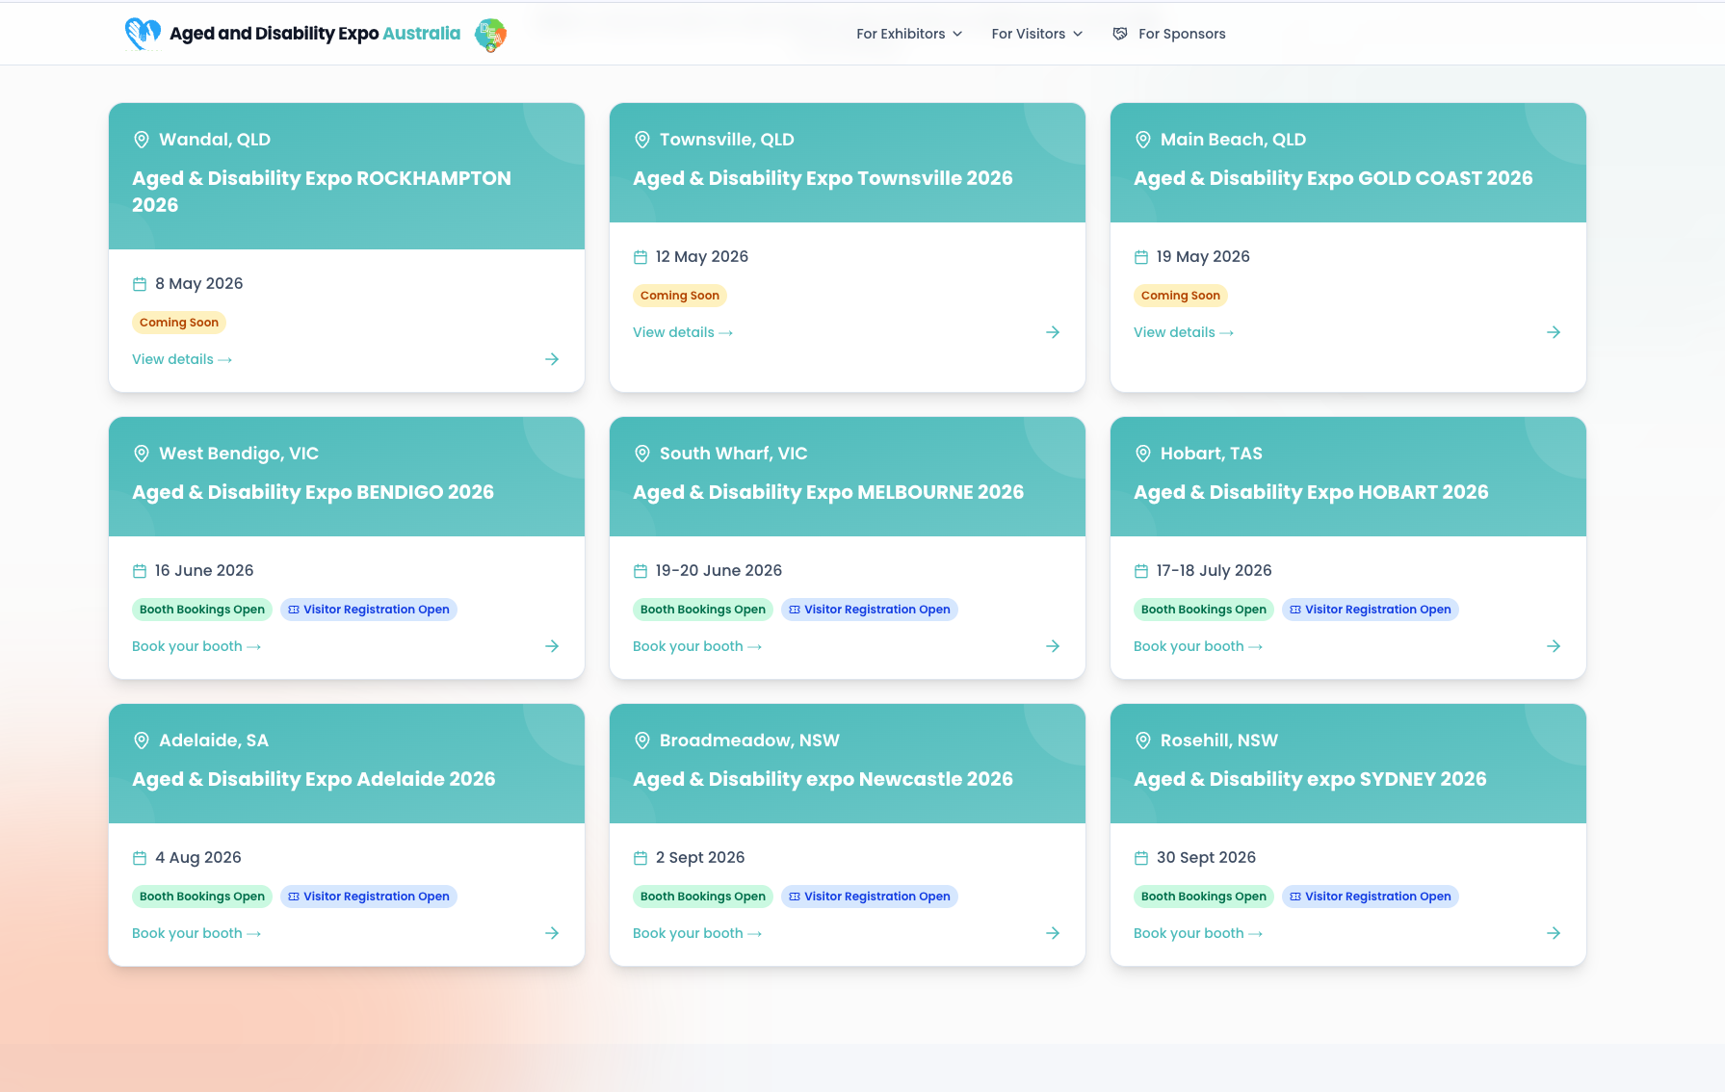1725x1092 pixels.
Task: View details for the Gold Coast expo
Action: pyautogui.click(x=1184, y=332)
